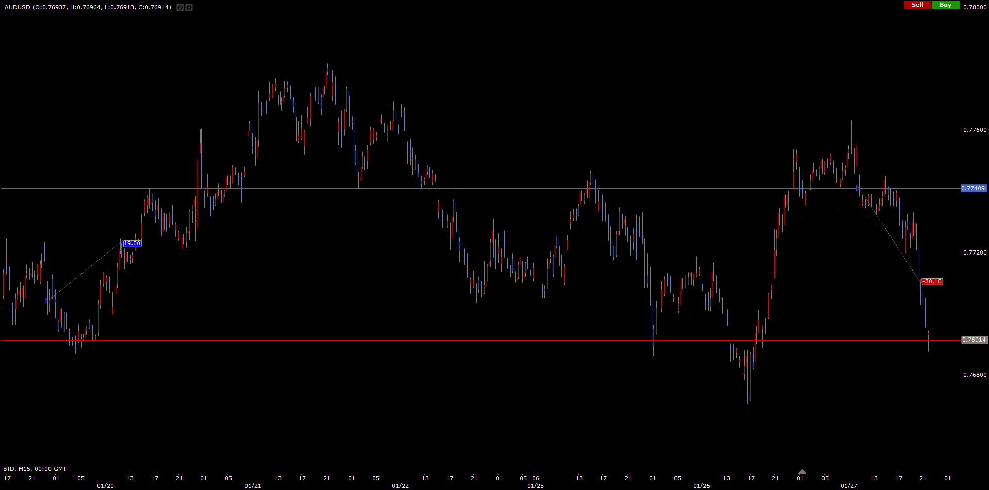Click the 0.77200 price axis label
Viewport: 989px width, 490px height.
click(975, 252)
